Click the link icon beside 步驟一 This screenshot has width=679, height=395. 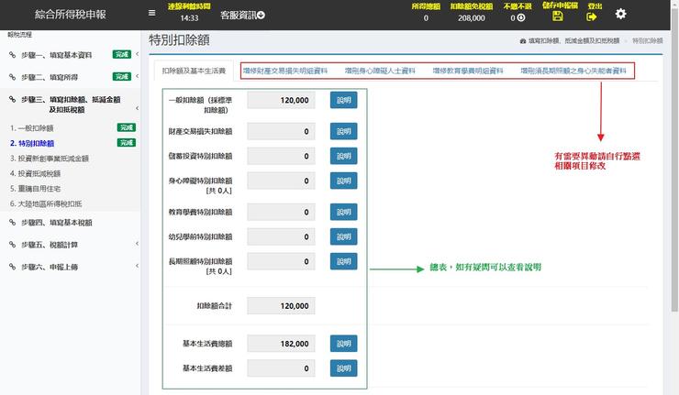coord(13,55)
